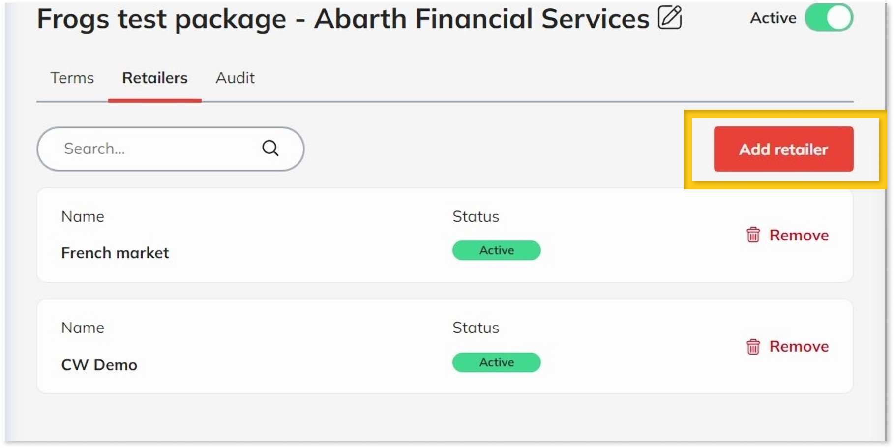Screen dimensions: 894x448
Task: Click trash icon in French market row
Action: click(753, 235)
